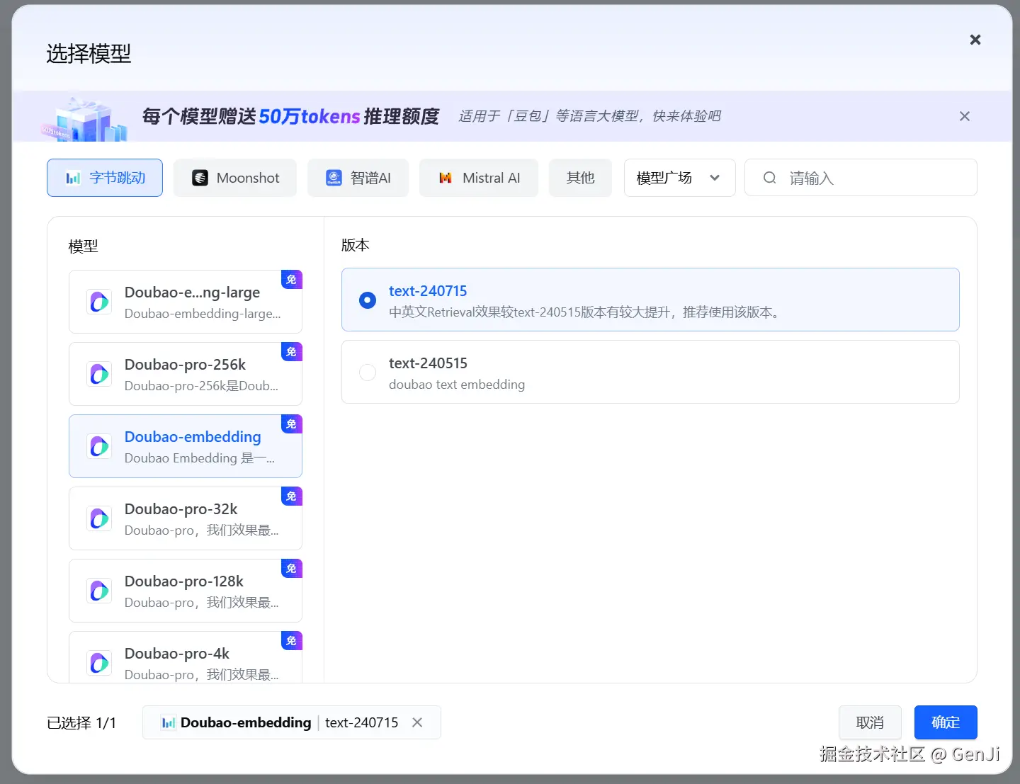Choose the Doubao-pro-32k model
This screenshot has height=784, width=1020.
[186, 518]
